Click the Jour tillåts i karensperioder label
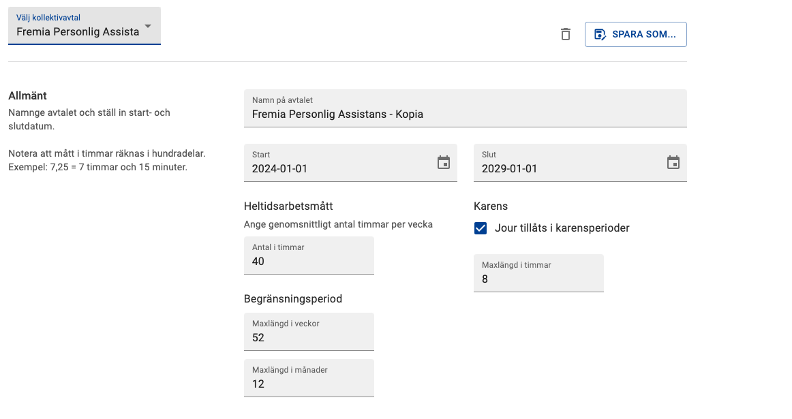The width and height of the screenshot is (792, 419). [562, 228]
